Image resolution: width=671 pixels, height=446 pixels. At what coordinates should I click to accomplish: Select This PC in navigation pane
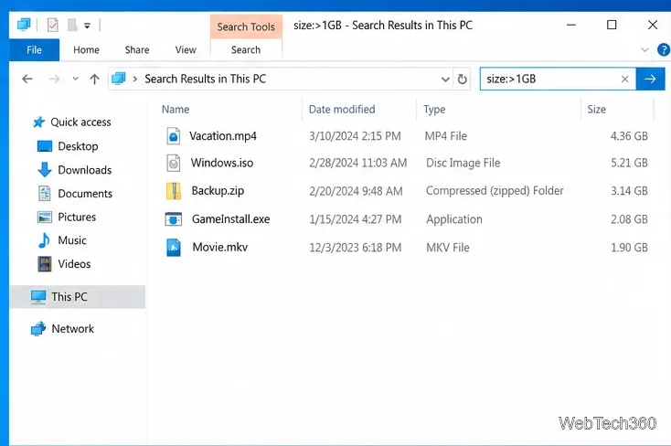(77, 297)
